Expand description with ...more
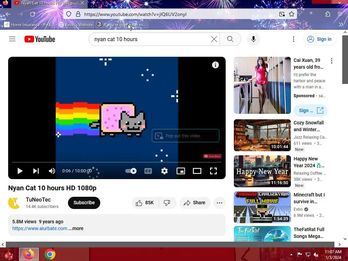This screenshot has width=348, height=261. coord(76,228)
